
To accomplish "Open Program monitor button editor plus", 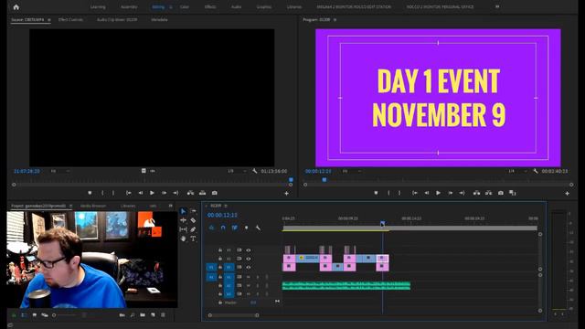I will pos(567,193).
